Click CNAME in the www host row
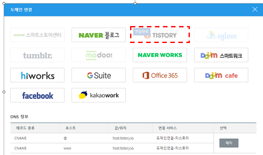This screenshot has width=263, height=155. 21,148
